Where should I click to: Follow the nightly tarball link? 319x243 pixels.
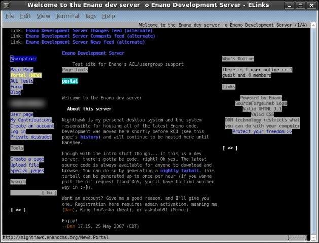click(180, 171)
